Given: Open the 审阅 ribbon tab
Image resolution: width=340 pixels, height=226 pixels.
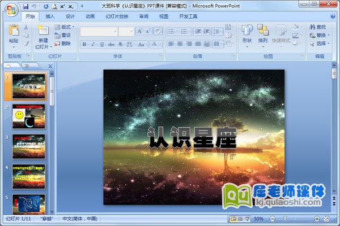Looking at the screenshot, I should [x=144, y=16].
